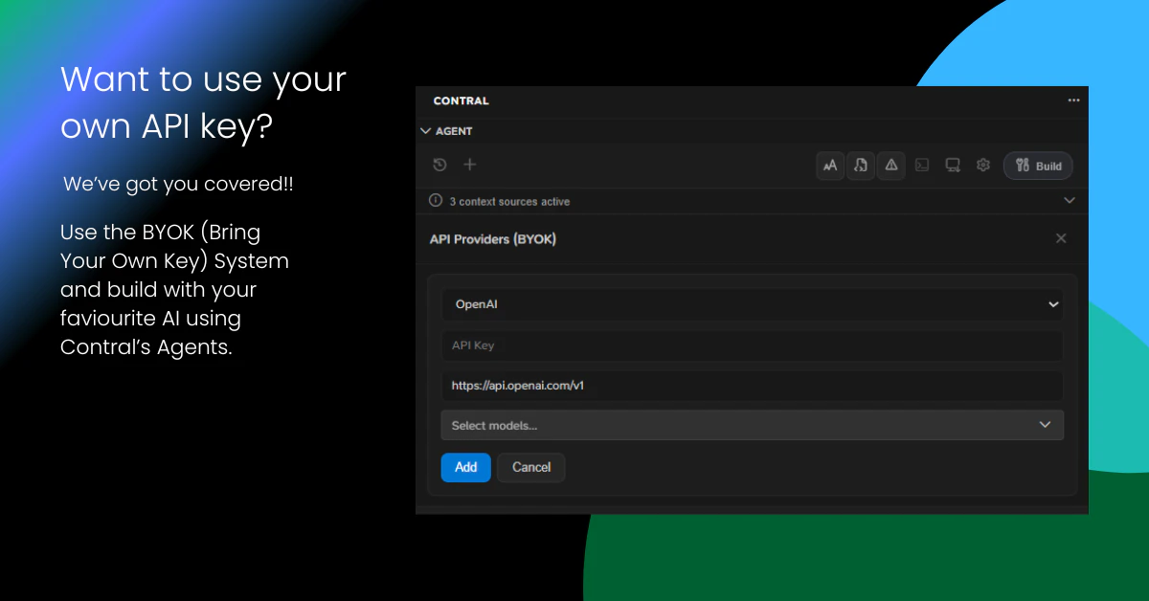Toggle the text size 'AA' icon

pyautogui.click(x=830, y=166)
